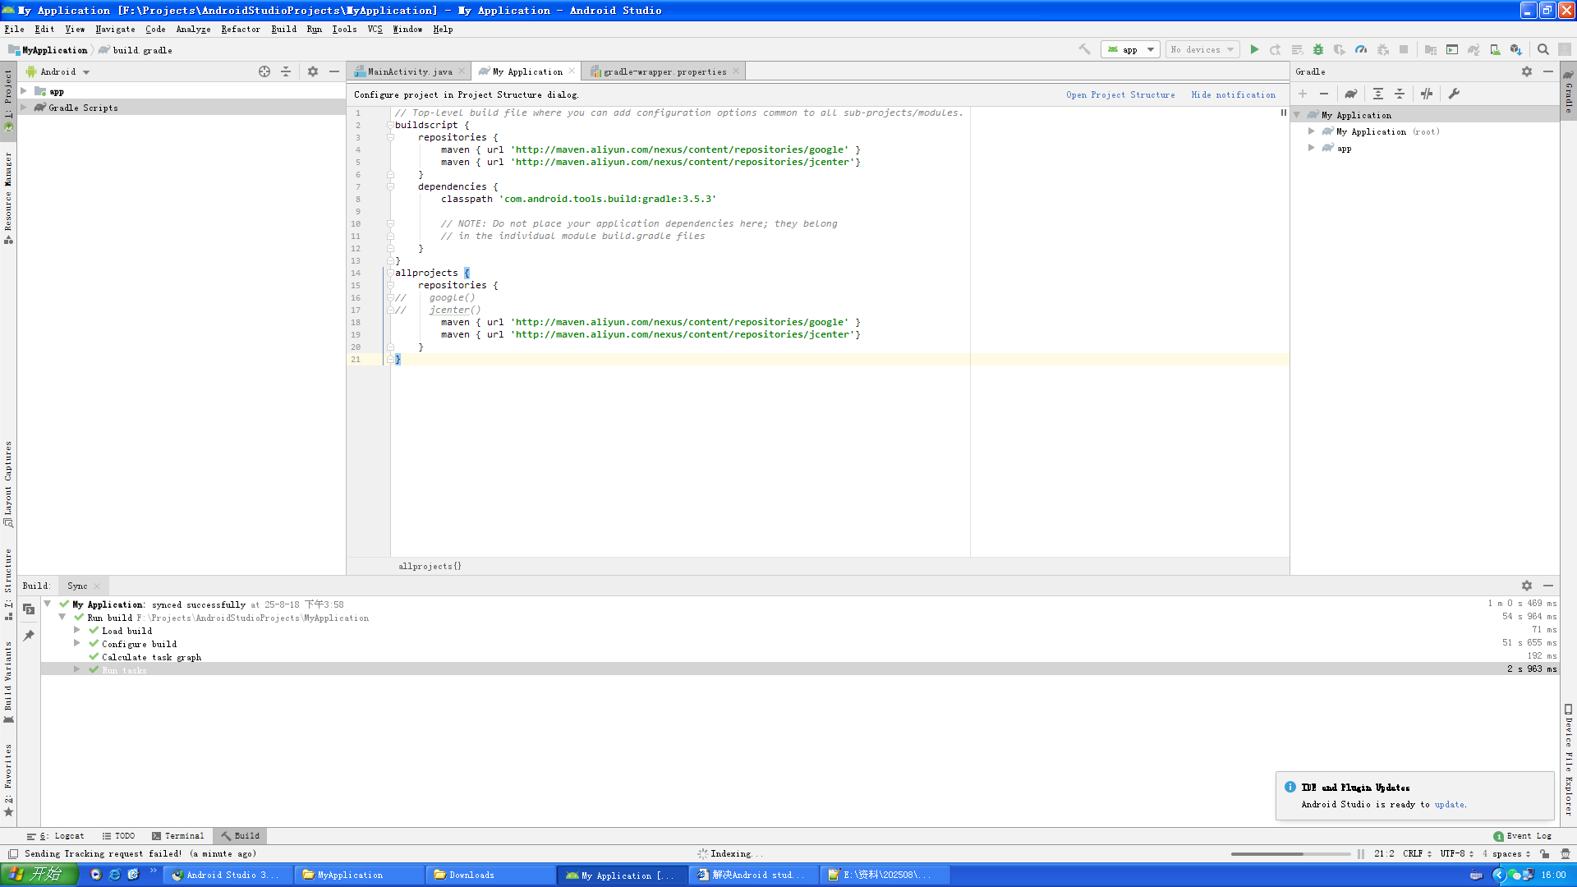The image size is (1577, 887).
Task: Open the Refactor menu
Action: [x=241, y=29]
